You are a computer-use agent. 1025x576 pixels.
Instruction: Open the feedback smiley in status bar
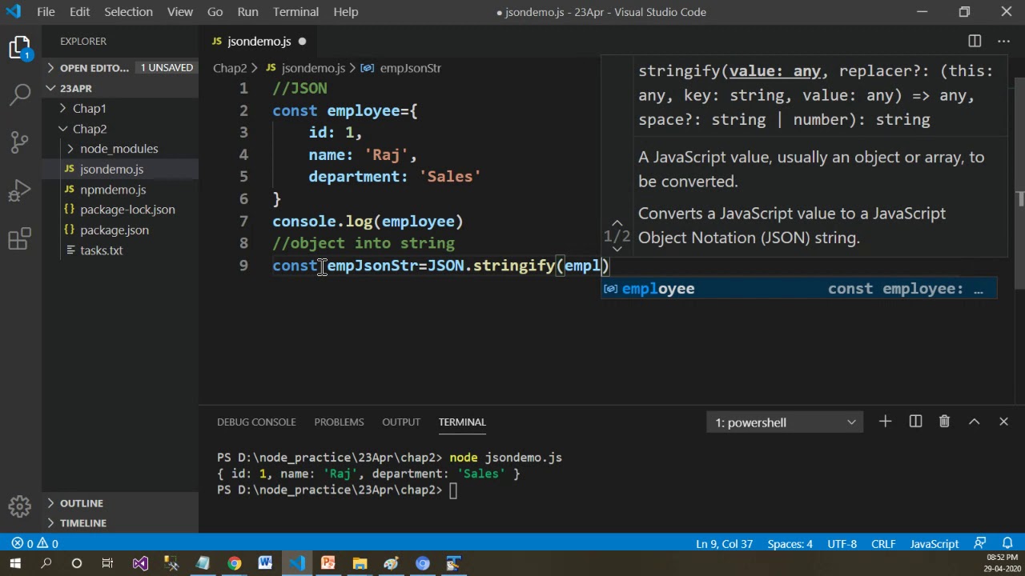pyautogui.click(x=979, y=544)
